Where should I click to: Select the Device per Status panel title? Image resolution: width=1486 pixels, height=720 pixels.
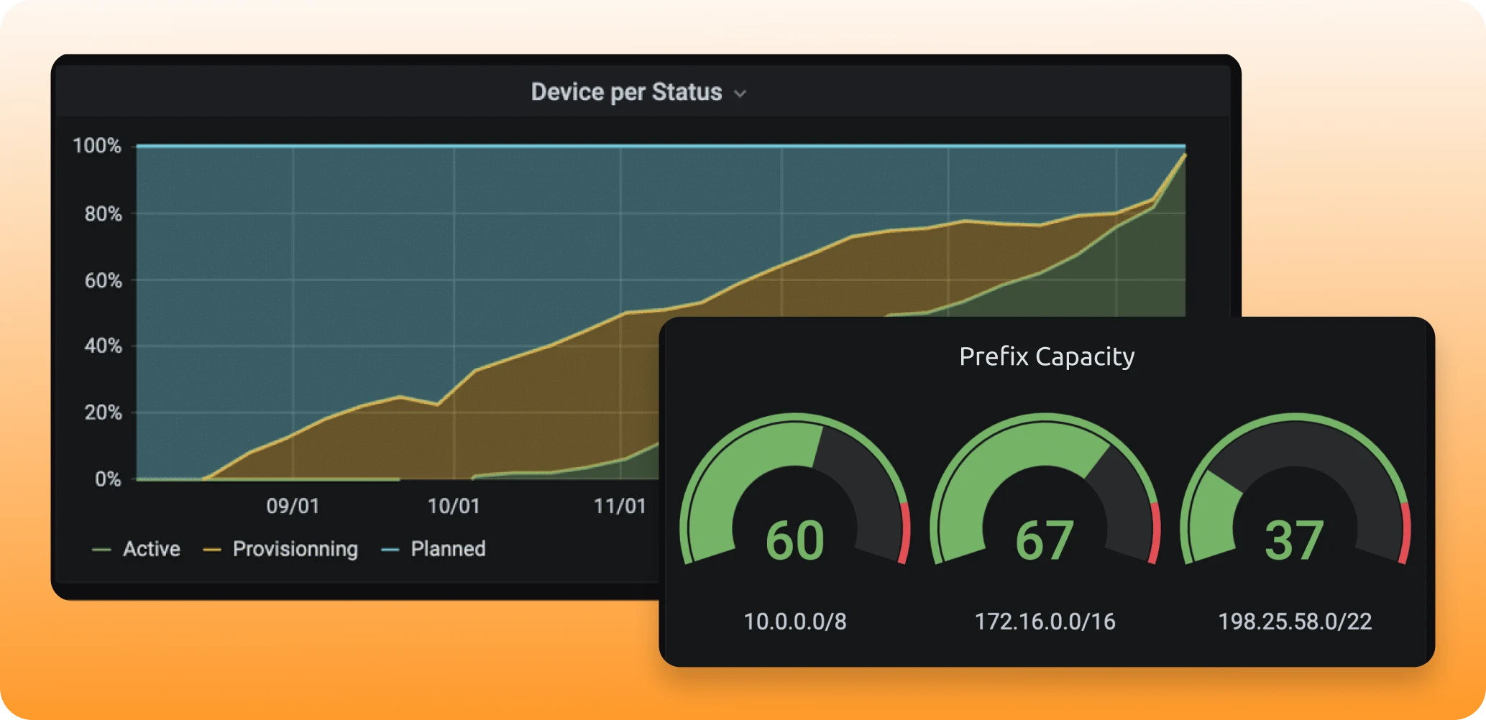click(625, 91)
